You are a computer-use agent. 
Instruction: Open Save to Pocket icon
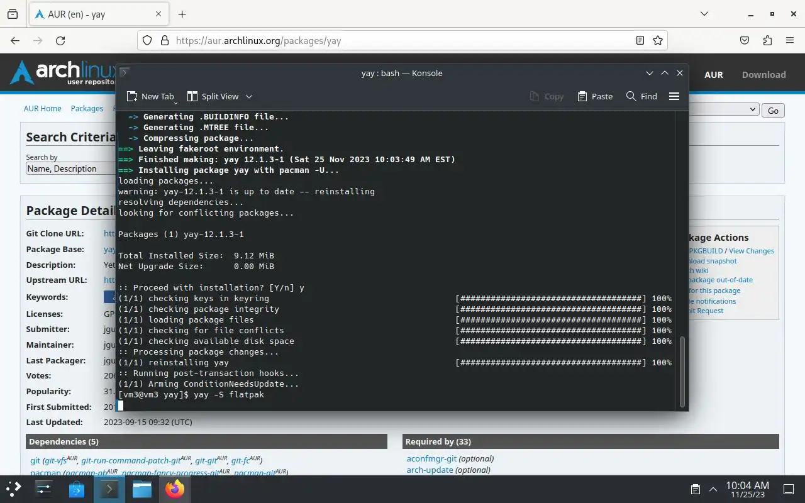(745, 40)
